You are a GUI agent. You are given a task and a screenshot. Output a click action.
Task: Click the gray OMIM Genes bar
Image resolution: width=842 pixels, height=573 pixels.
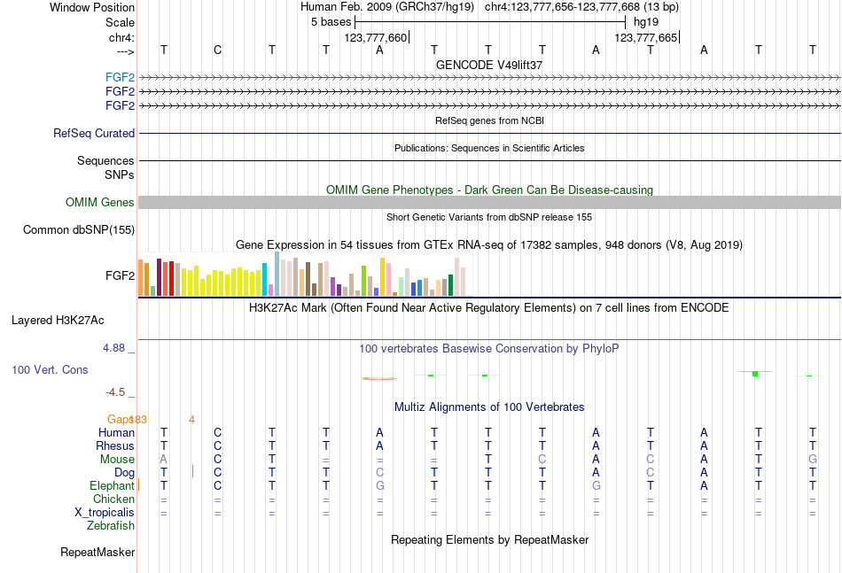489,202
